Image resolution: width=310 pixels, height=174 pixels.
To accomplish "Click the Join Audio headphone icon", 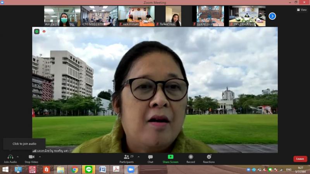I will [x=10, y=157].
